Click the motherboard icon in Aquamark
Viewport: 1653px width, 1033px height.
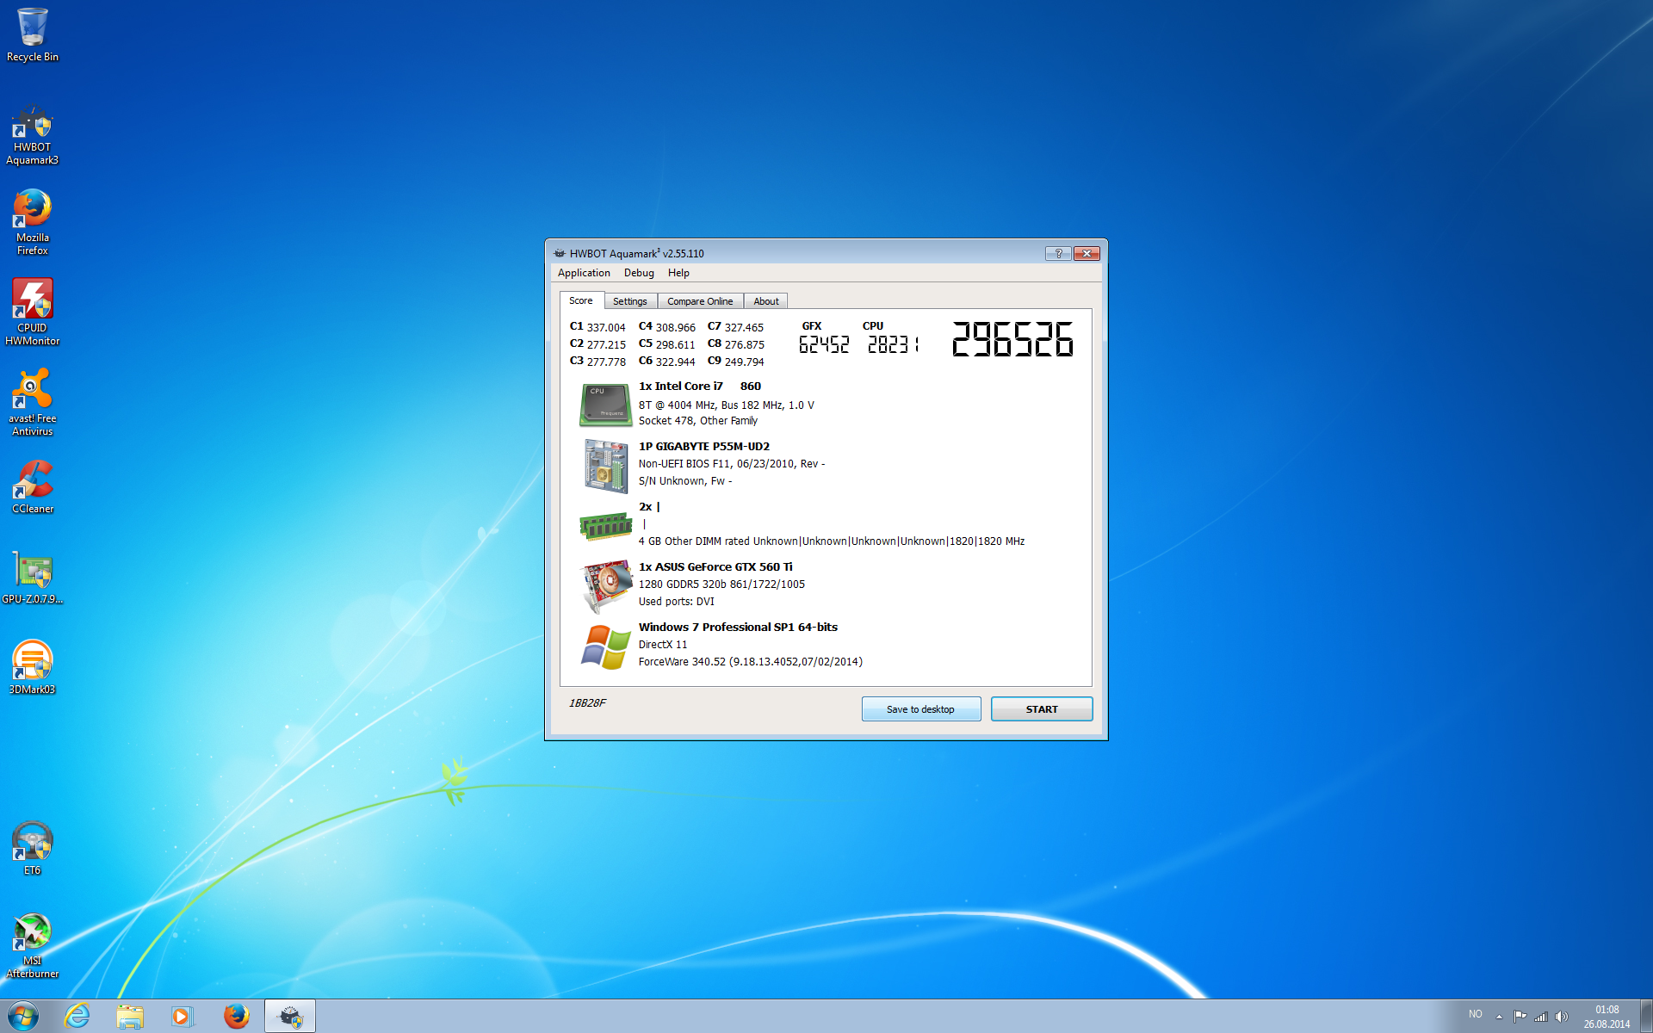tap(605, 466)
